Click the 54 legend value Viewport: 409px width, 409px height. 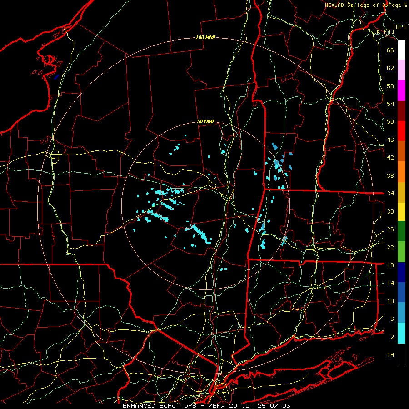390,104
